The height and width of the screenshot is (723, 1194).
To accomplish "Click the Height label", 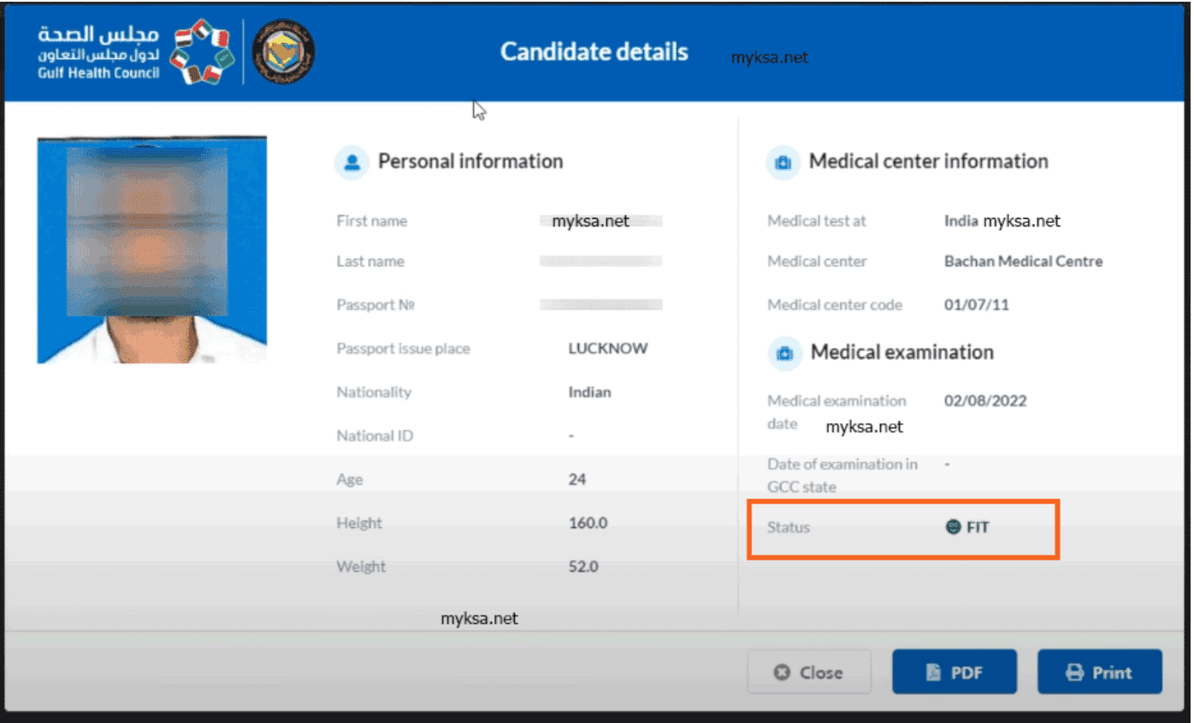I will point(359,523).
